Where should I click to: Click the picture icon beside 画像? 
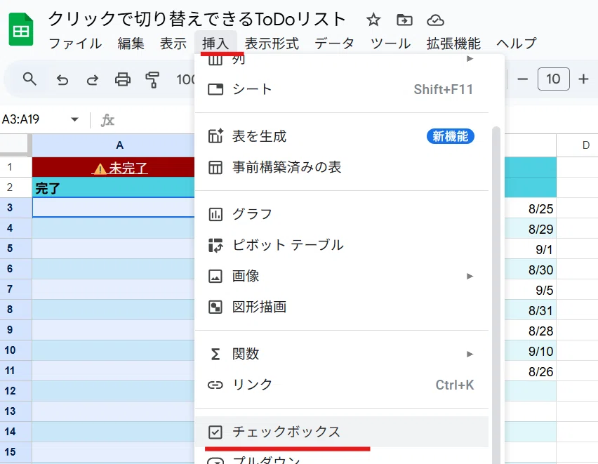[x=215, y=276]
